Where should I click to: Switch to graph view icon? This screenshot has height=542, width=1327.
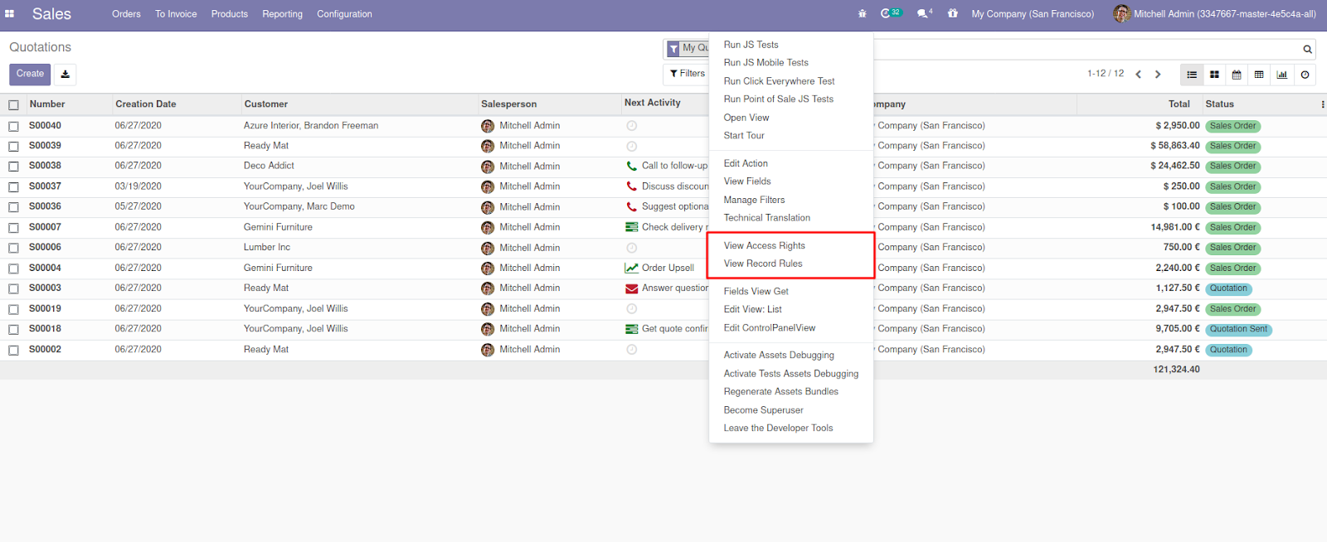pyautogui.click(x=1282, y=75)
